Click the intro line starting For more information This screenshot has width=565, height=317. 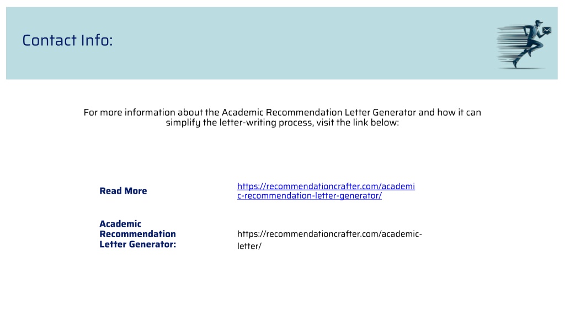tap(282, 112)
